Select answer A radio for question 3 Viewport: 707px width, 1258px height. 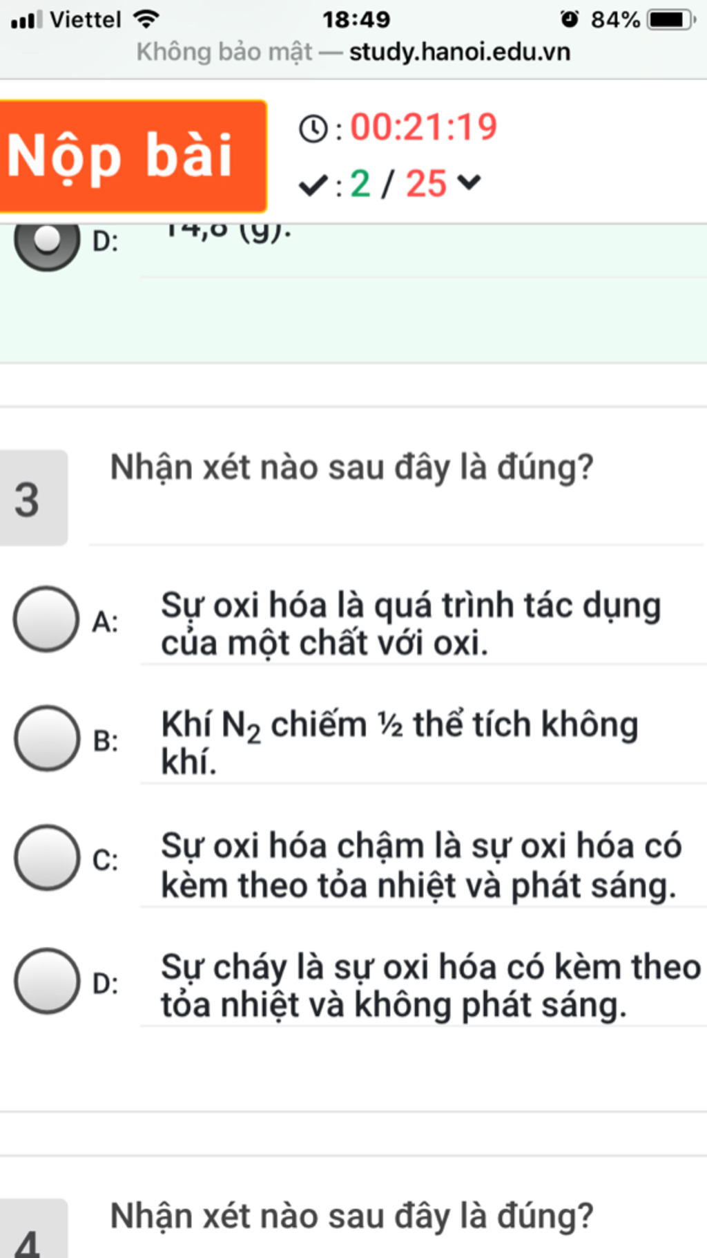(46, 619)
